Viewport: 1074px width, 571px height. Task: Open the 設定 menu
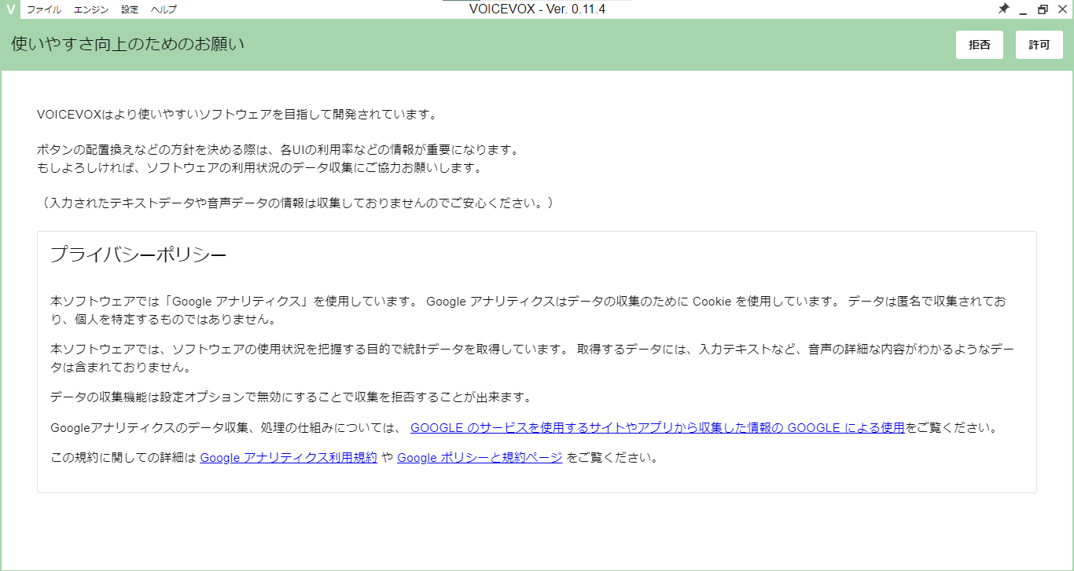(130, 9)
